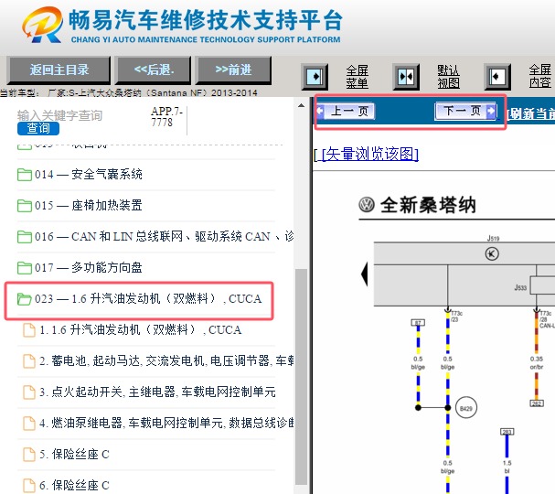Click the tree panel vertical scrollbar thumb

[301, 376]
